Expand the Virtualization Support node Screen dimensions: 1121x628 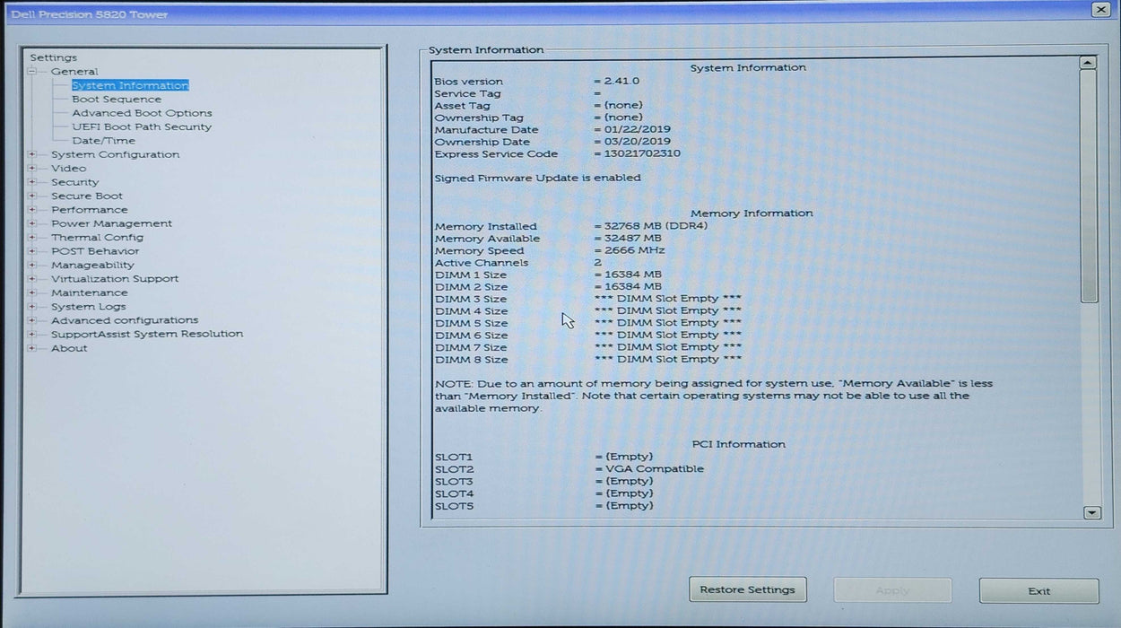point(32,279)
